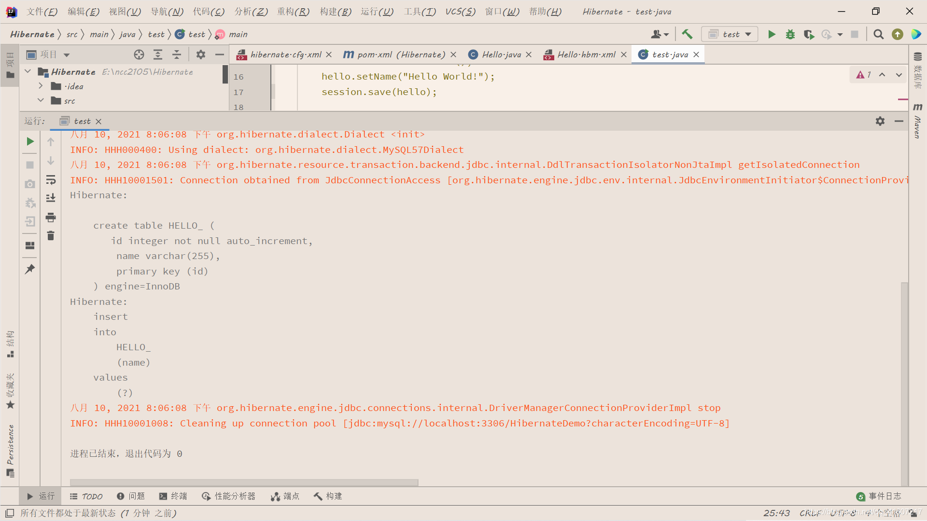Toggle scroll to end in console
This screenshot has width=927, height=521.
click(x=51, y=198)
